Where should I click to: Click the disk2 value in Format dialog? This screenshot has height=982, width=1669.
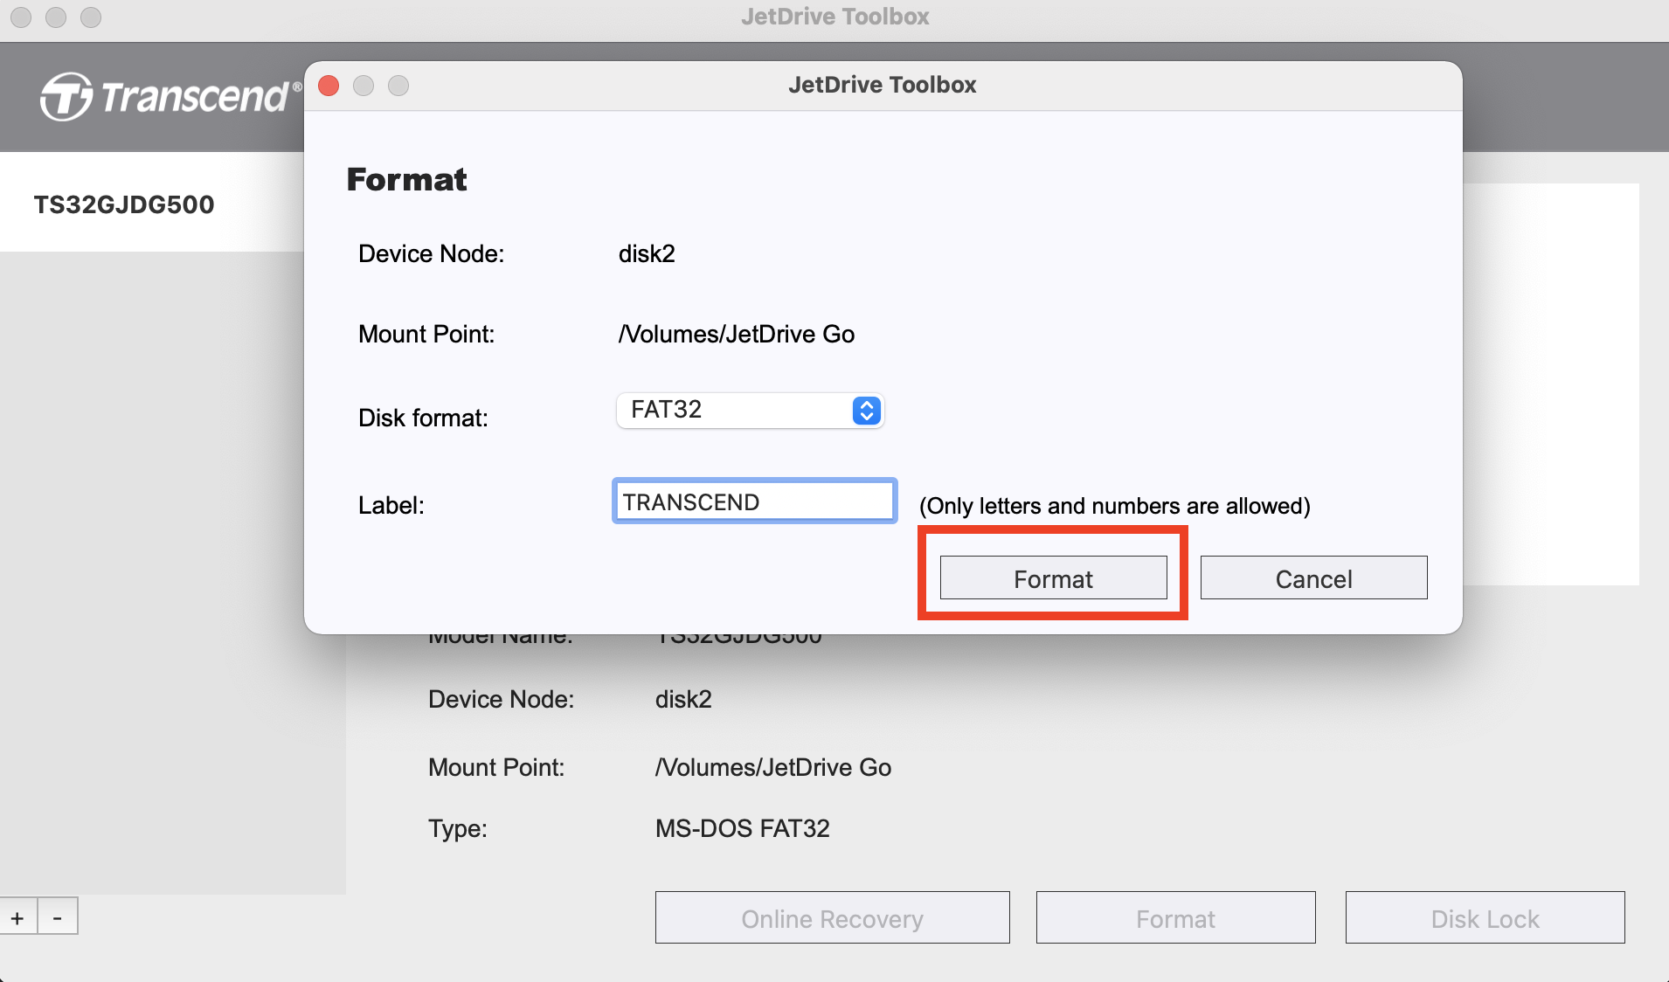coord(647,253)
